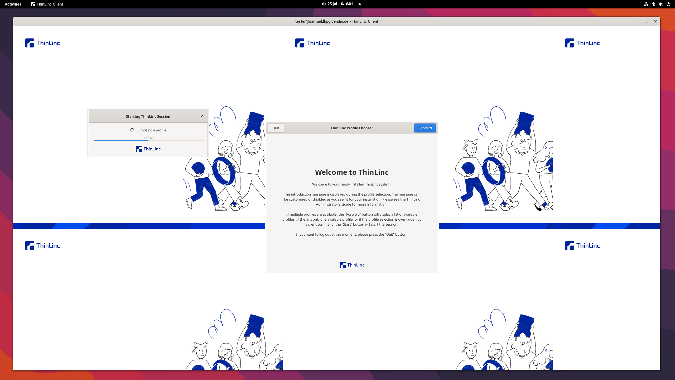Minimize the ThinLinc Client window

pos(647,22)
